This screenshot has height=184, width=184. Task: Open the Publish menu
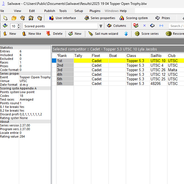click(x=50, y=11)
